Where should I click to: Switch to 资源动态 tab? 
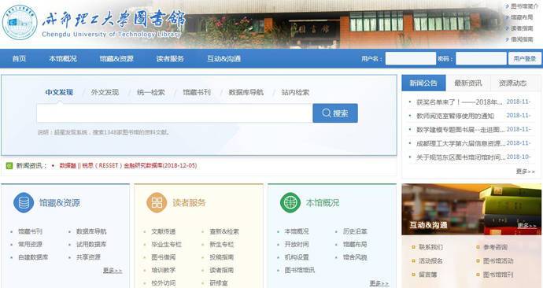(513, 83)
